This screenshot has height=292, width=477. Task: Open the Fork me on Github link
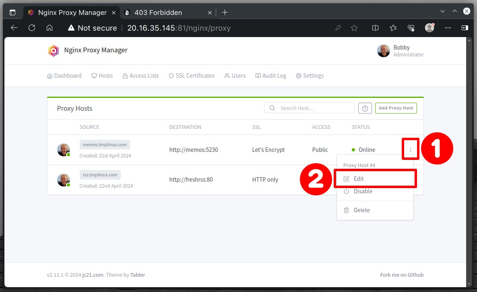(x=402, y=275)
